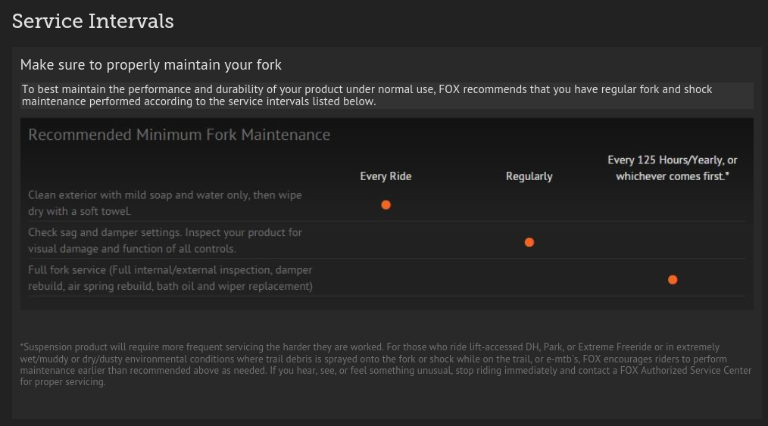
Task: Click the FOX recommends introductory paragraph
Action: (x=367, y=95)
